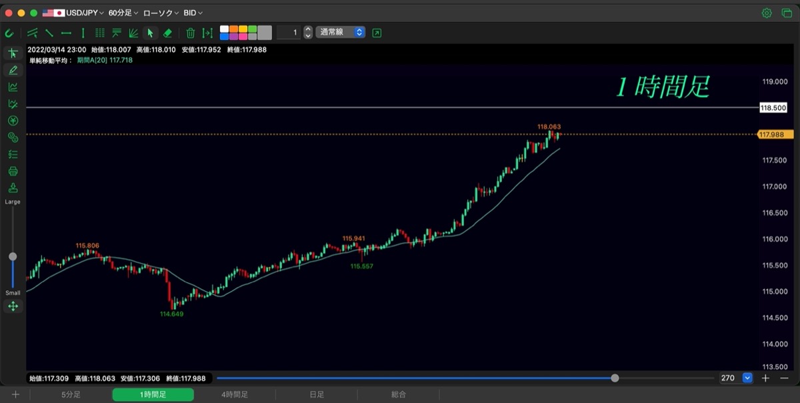800x403 pixels.
Task: Click the magnet snap icon in toolbar
Action: pyautogui.click(x=9, y=33)
